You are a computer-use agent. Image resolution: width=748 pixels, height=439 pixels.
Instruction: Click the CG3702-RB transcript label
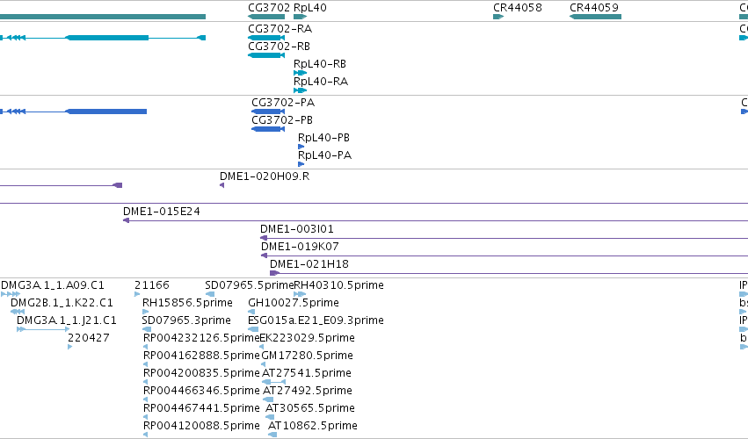click(279, 47)
